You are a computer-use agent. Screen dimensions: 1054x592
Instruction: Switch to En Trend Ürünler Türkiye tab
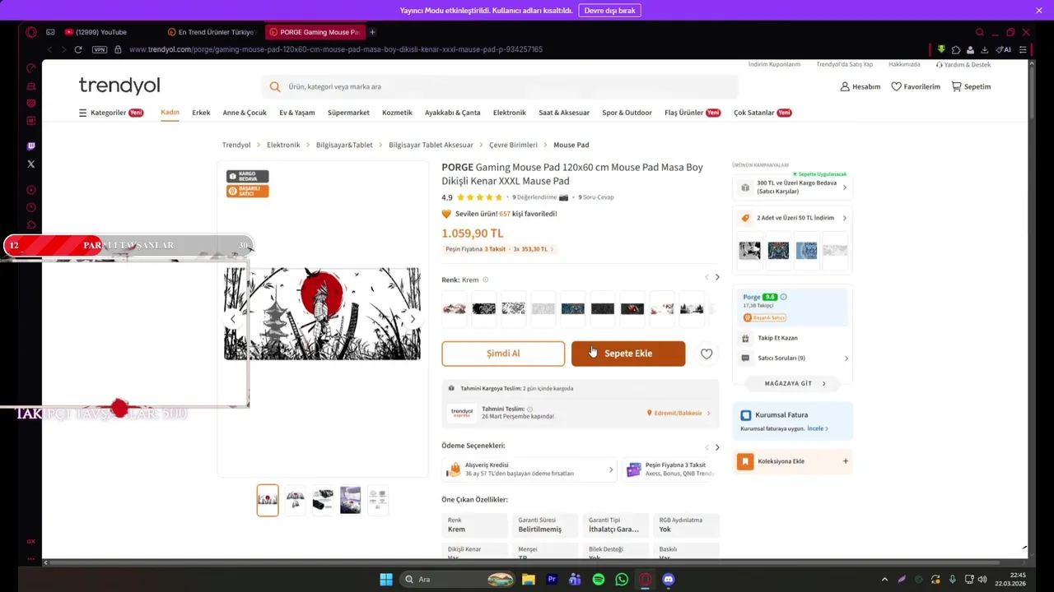(x=212, y=32)
